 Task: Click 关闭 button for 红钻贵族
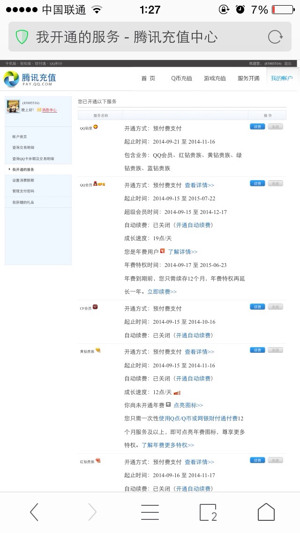tap(275, 460)
